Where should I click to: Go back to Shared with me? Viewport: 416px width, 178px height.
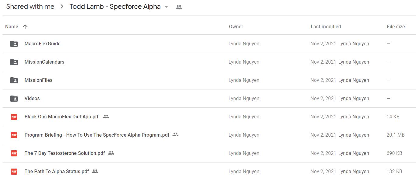pos(30,7)
